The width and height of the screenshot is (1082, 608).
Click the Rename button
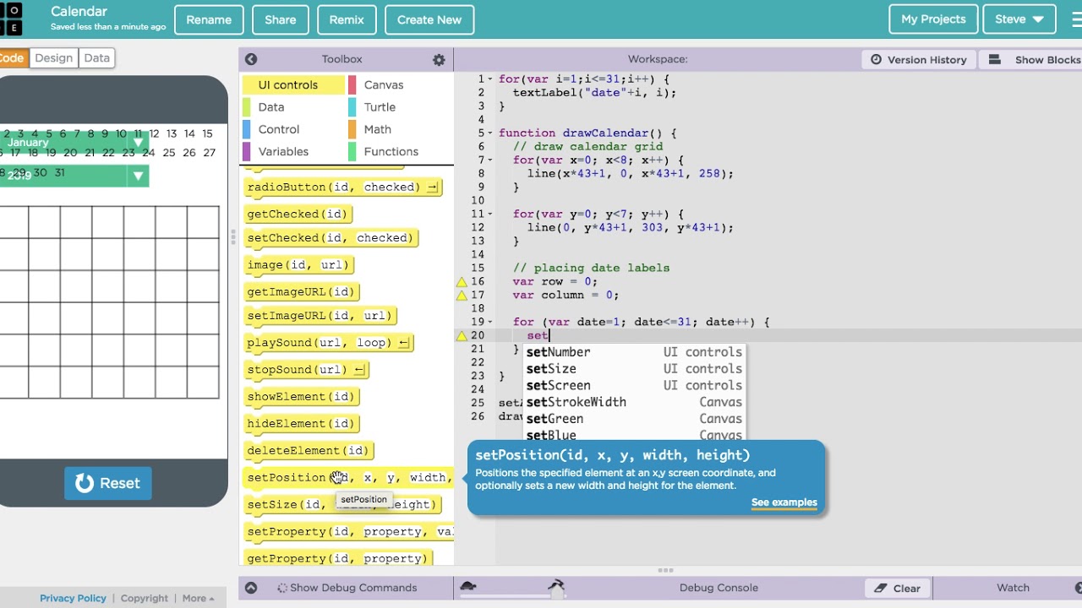click(209, 19)
